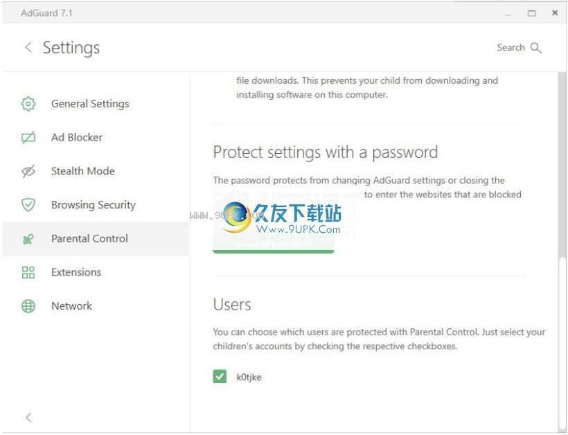Click the vertical scrollbar thumb
Viewport: 568px width, 435px height.
pos(562,344)
